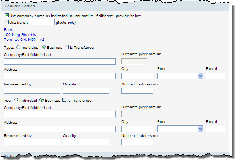Viewport: 238px width, 163px height.
Task: Click first 'Notice of address no.' field
Action: 137,91
